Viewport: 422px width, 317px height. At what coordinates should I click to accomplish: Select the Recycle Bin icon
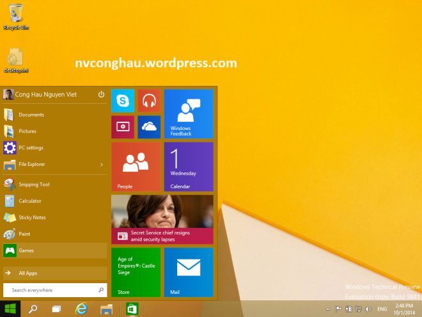point(16,17)
